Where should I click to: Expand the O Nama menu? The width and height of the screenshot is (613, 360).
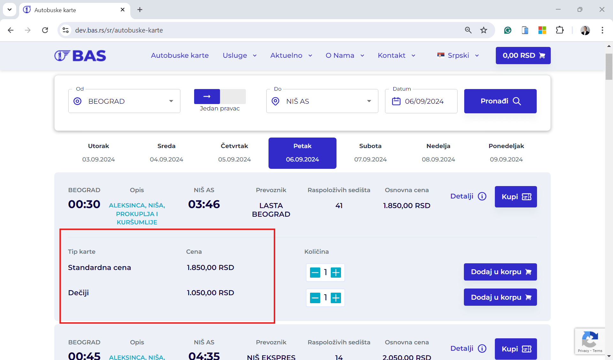click(345, 56)
